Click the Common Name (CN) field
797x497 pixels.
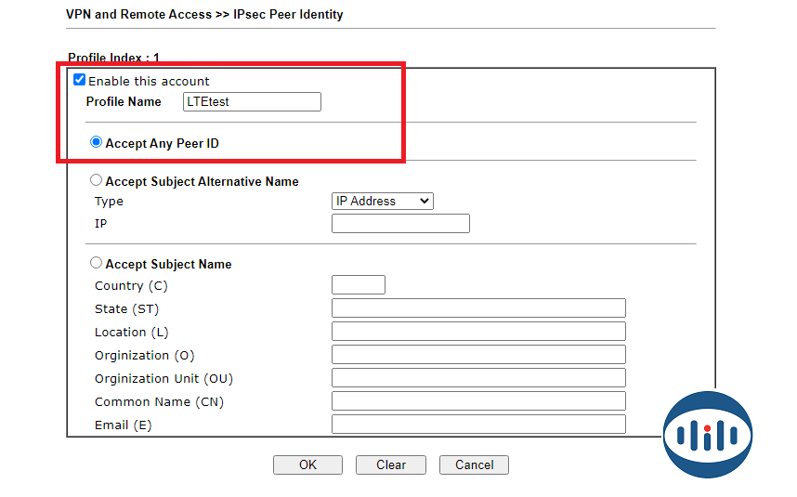[x=478, y=401]
